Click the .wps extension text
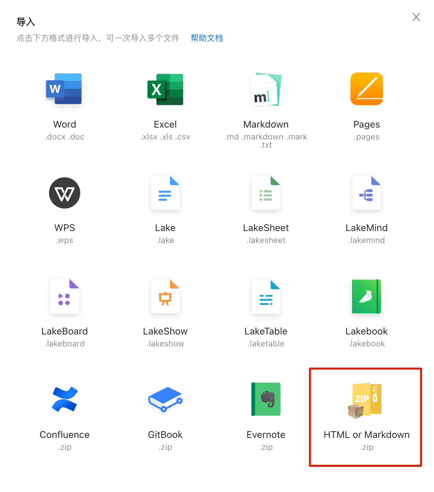Image resolution: width=434 pixels, height=492 pixels. 65,241
